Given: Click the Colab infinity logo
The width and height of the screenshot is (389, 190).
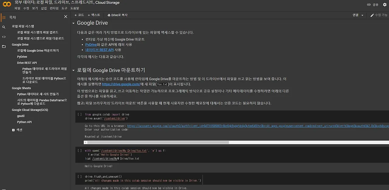Looking at the screenshot, I should pyautogui.click(x=6, y=4).
